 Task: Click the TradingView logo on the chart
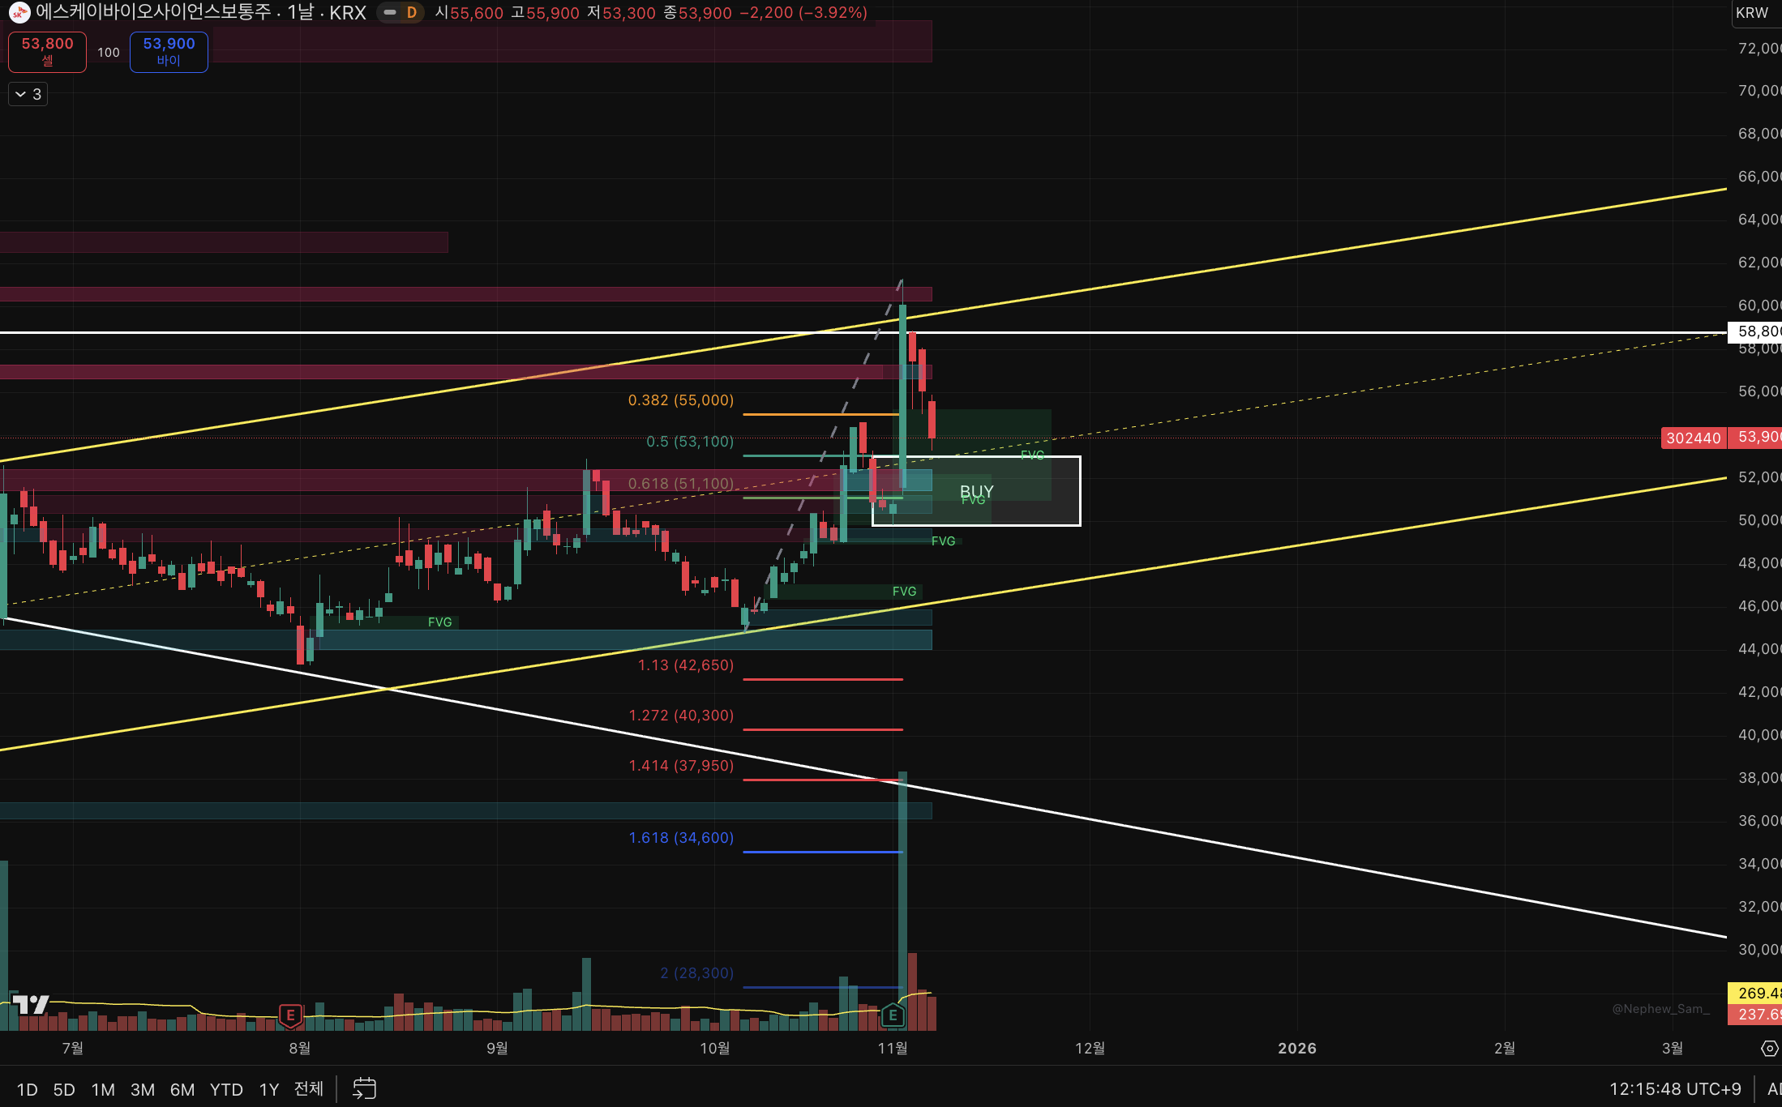click(x=31, y=1005)
